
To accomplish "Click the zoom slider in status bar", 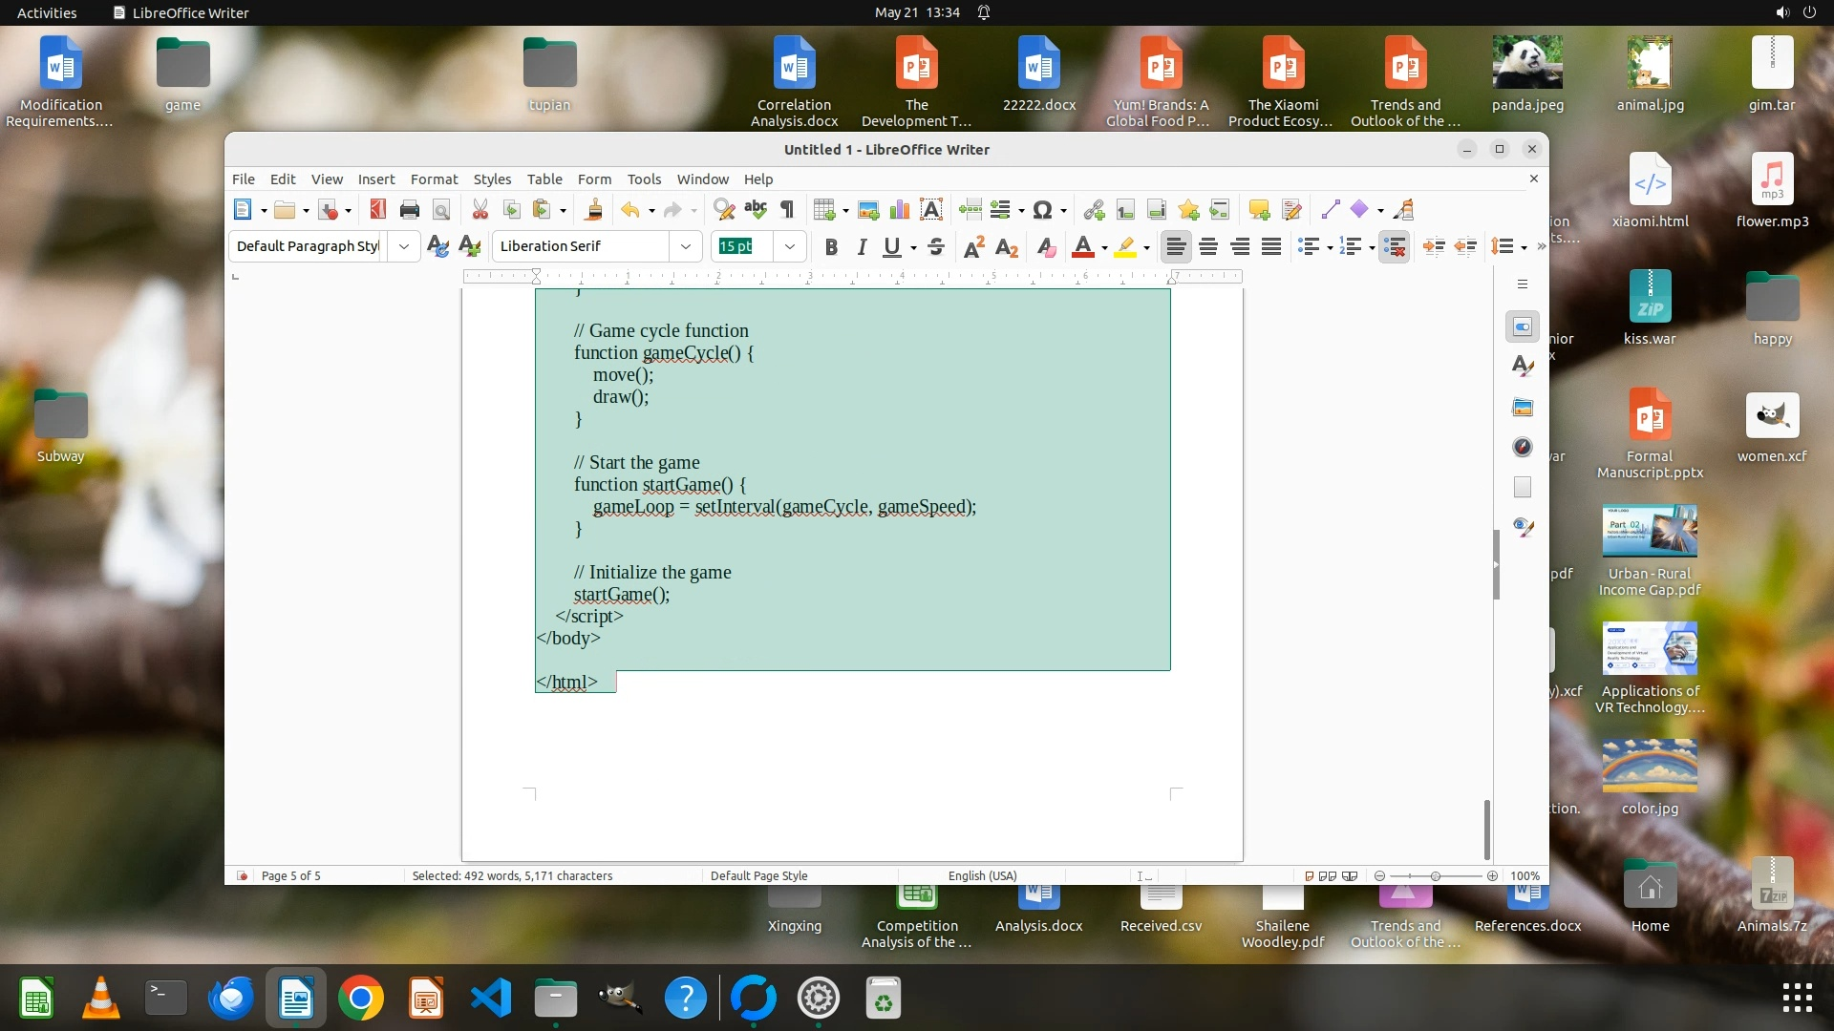I will click(x=1435, y=876).
